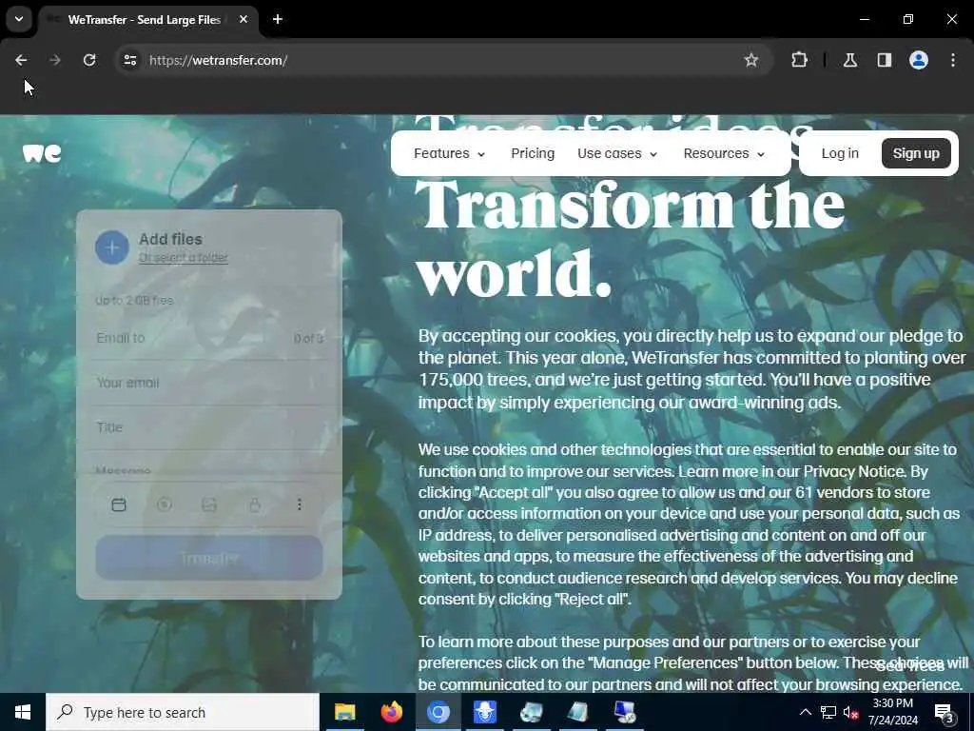Image resolution: width=974 pixels, height=731 pixels.
Task: Click the 'Up to 2 GB free' text
Action: tap(134, 300)
